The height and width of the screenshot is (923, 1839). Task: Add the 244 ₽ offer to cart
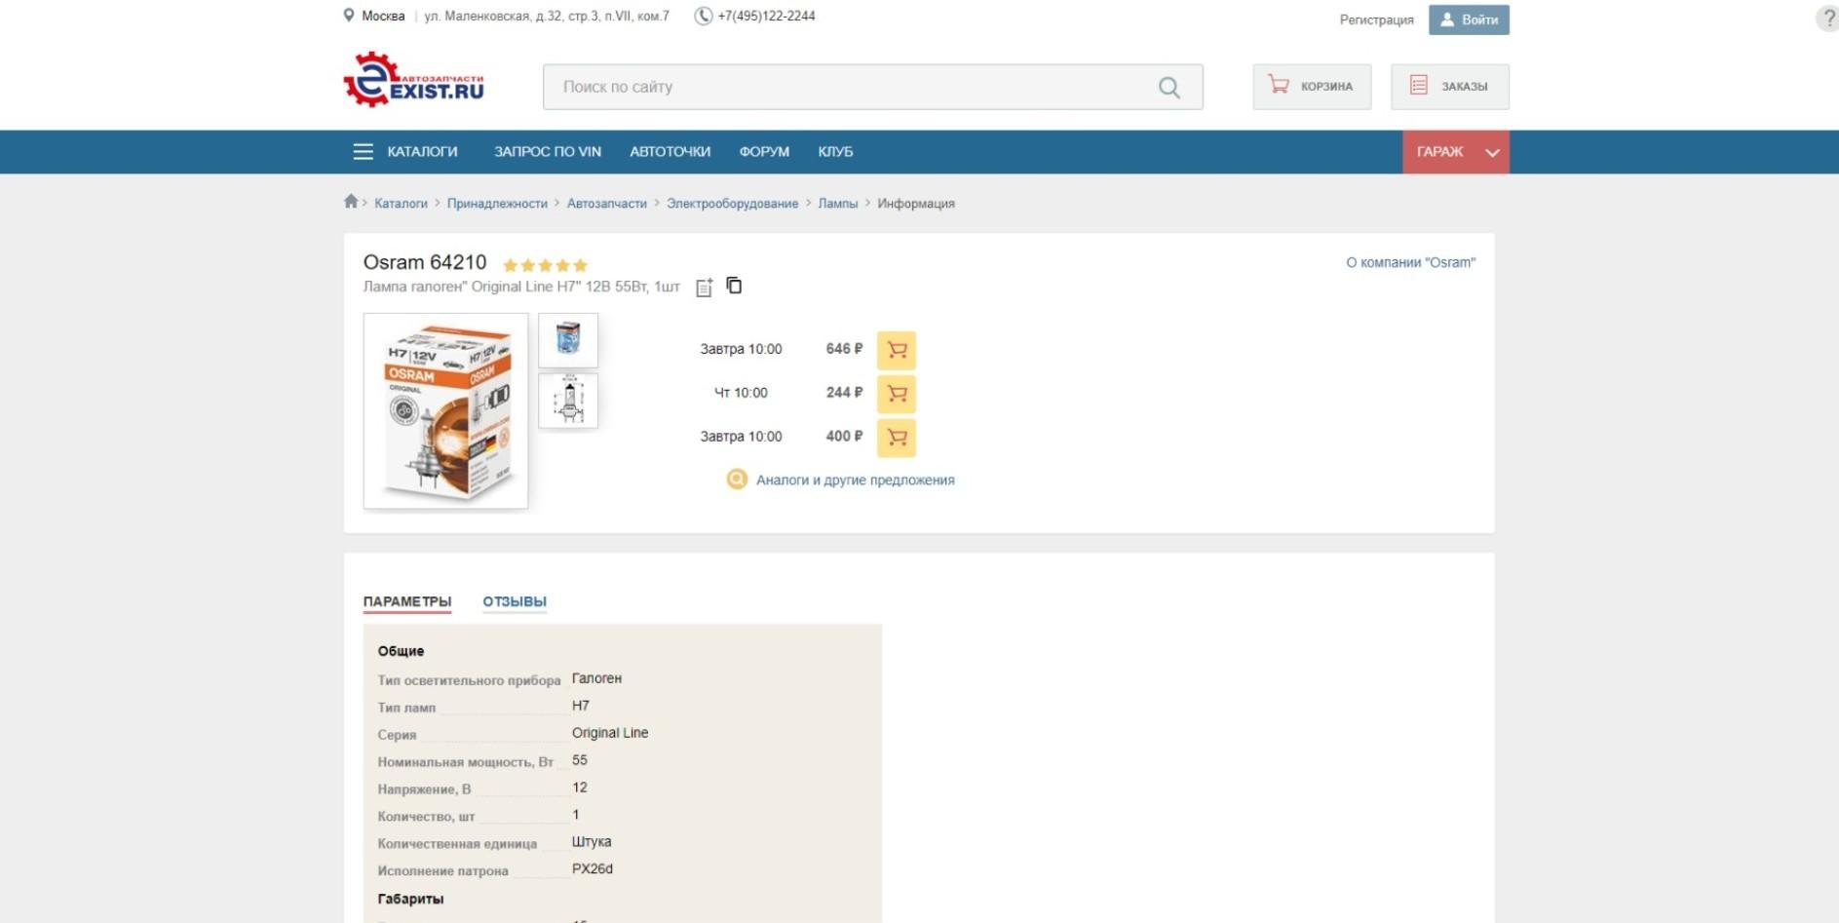tap(897, 394)
